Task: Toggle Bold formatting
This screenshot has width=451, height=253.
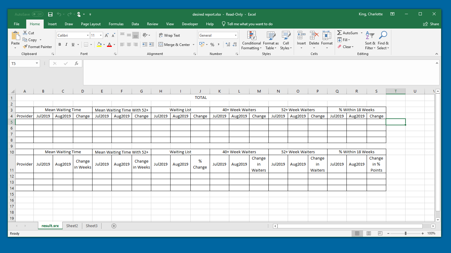Action: 60,44
